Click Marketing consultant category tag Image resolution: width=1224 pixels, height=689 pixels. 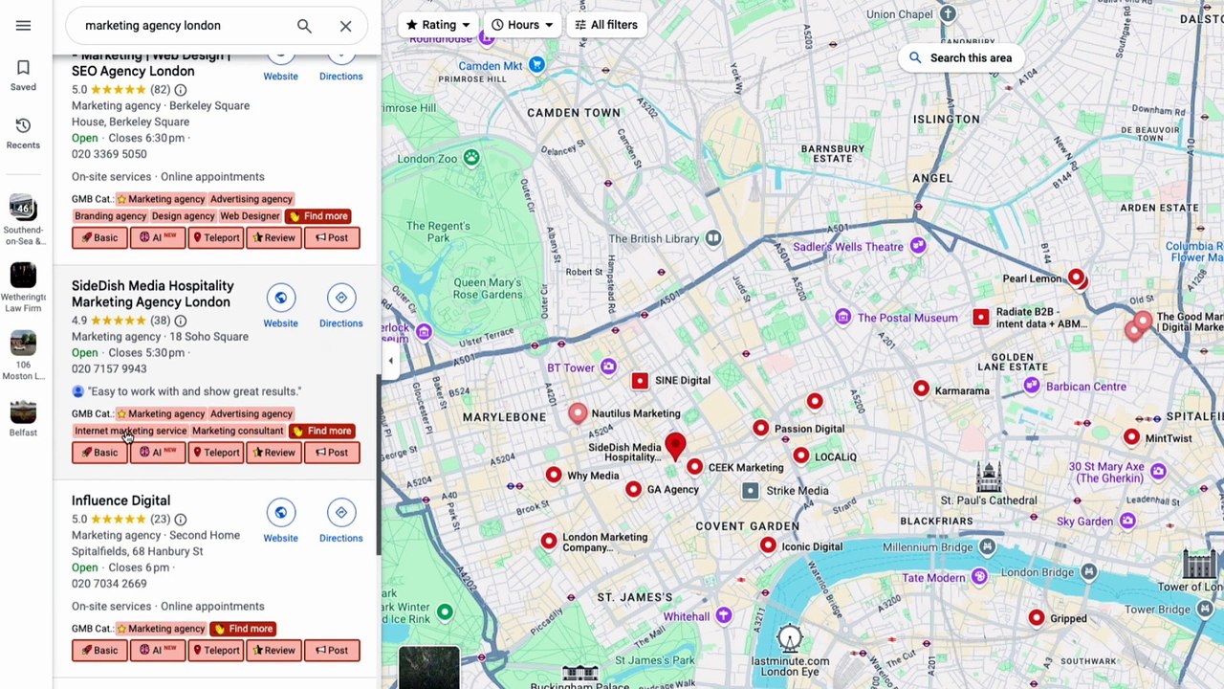click(237, 432)
